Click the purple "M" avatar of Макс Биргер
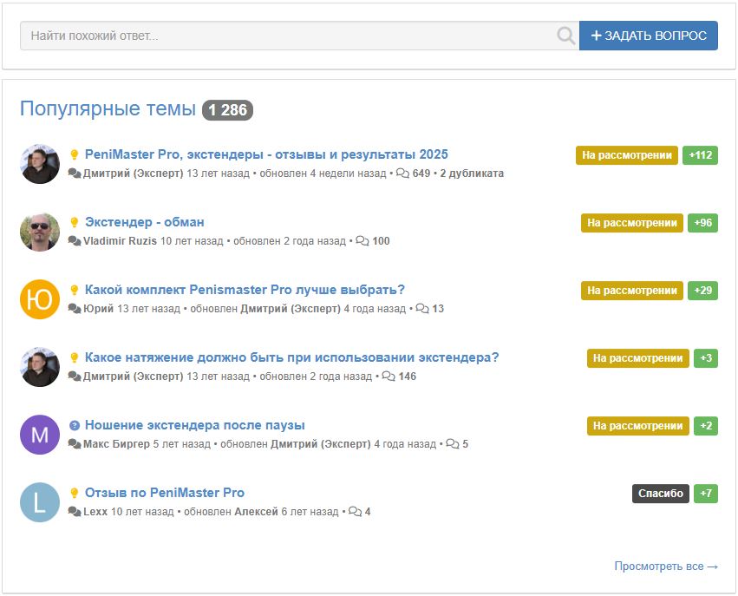 [x=40, y=435]
